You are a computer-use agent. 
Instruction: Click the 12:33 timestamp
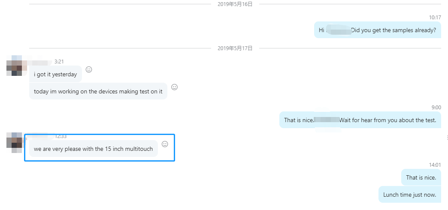coord(61,136)
